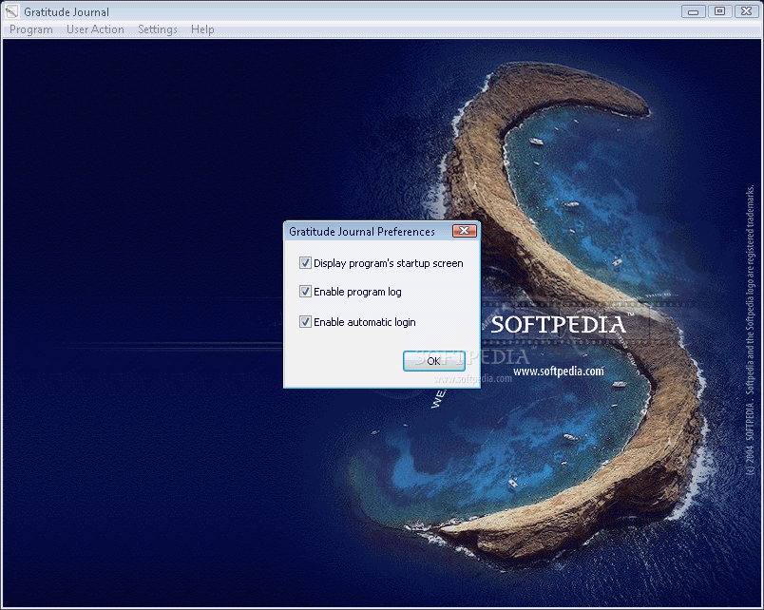This screenshot has width=764, height=610.
Task: Uncheck Display program's startup screen
Action: tap(305, 263)
